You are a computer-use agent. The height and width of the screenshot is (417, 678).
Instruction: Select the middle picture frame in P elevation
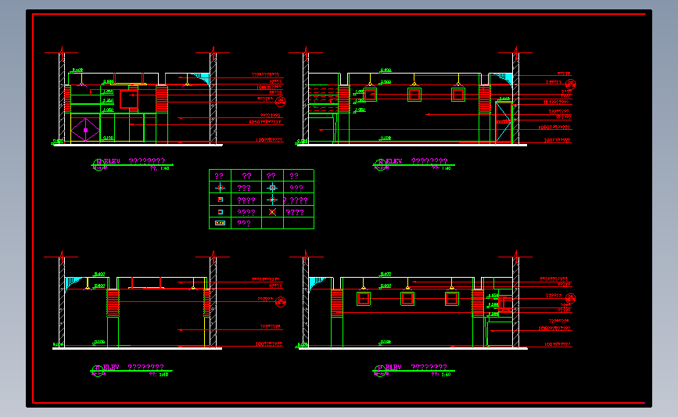(407, 299)
